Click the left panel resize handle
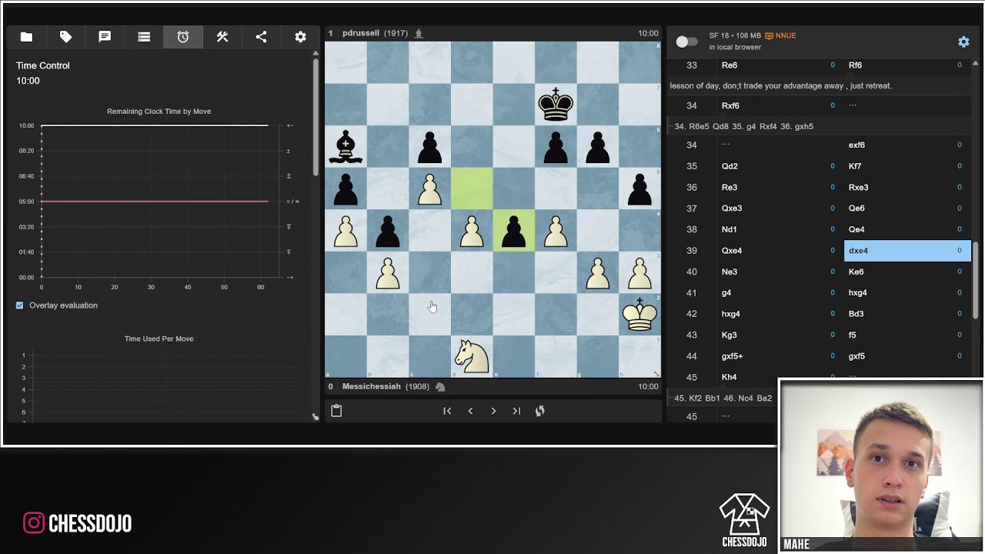Image resolution: width=985 pixels, height=554 pixels. 316,416
